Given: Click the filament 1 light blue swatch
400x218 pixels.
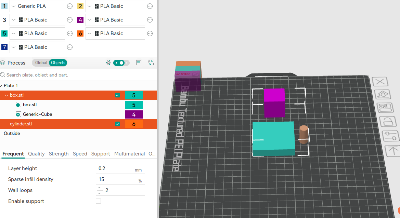Looking at the screenshot, I should 4,6.
